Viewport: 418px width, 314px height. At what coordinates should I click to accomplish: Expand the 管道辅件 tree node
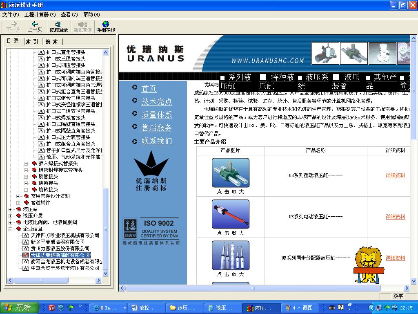click(18, 203)
